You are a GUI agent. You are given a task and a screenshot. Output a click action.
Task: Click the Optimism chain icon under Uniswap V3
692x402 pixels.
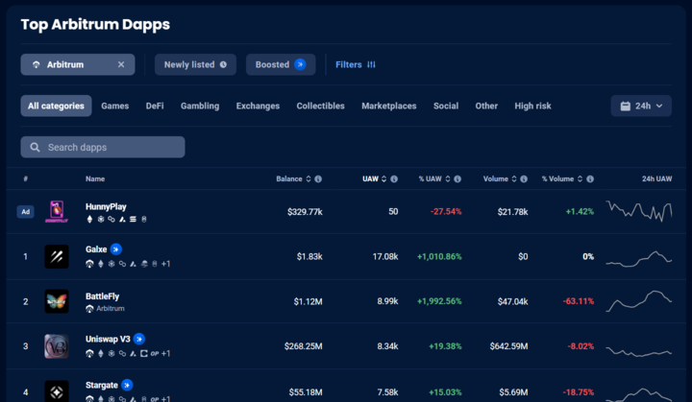[x=155, y=353]
